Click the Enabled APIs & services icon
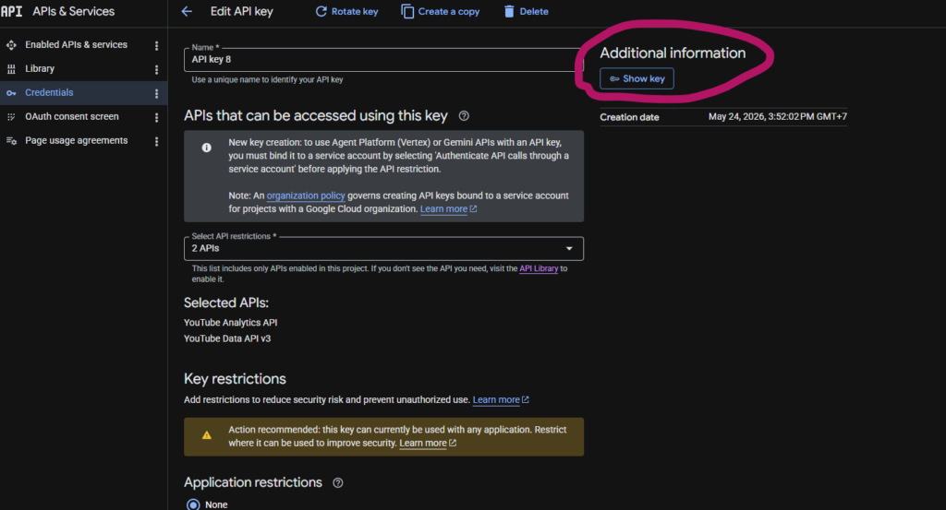The height and width of the screenshot is (510, 946). [x=11, y=45]
